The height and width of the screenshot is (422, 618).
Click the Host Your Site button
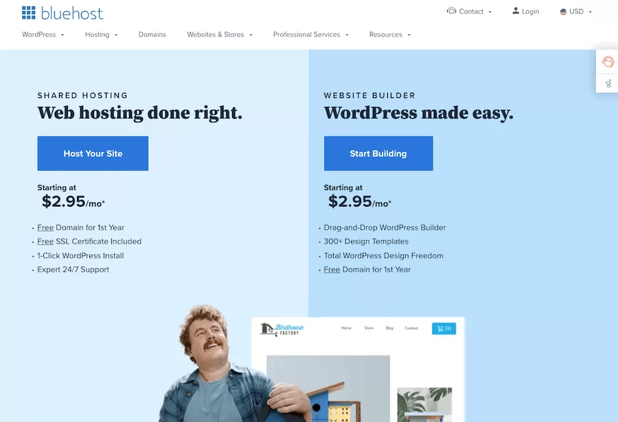(x=93, y=153)
